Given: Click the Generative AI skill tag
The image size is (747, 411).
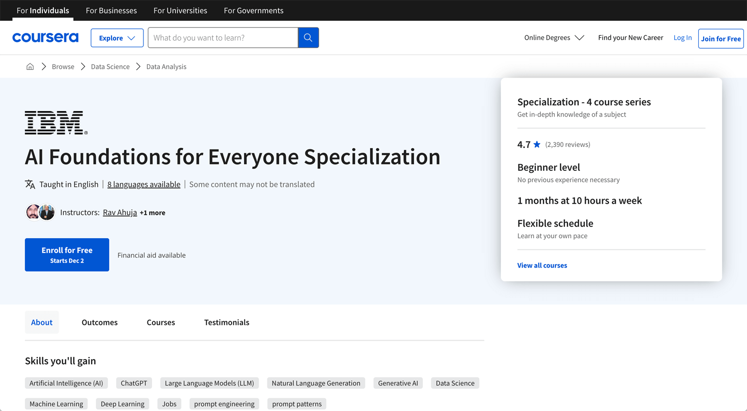Looking at the screenshot, I should click(x=398, y=383).
